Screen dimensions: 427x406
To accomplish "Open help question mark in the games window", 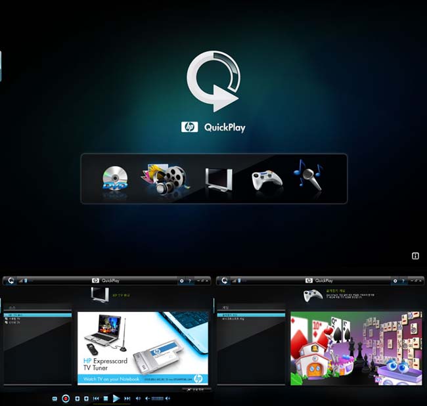I will pos(403,281).
